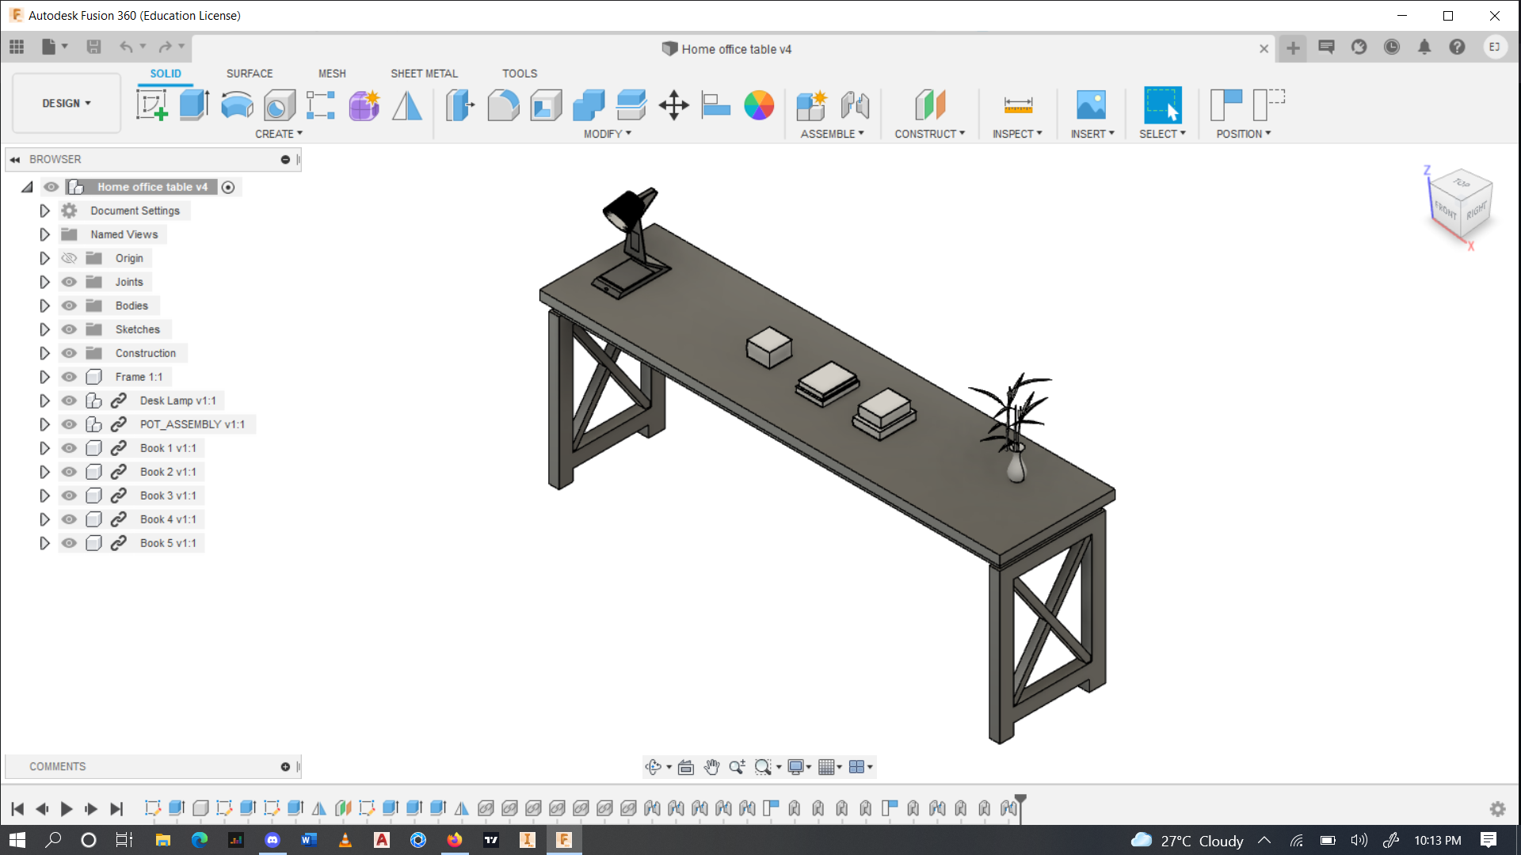Select the Revolve tool

[237, 104]
